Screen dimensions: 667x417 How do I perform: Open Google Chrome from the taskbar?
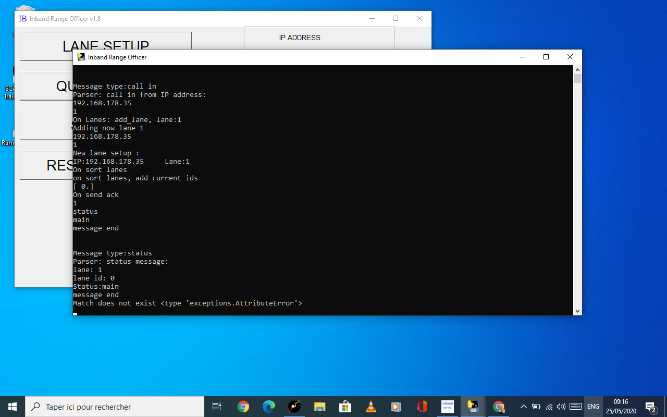[243, 407]
